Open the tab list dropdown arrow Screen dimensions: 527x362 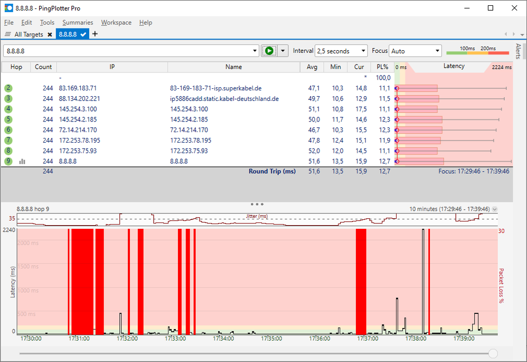(522, 34)
